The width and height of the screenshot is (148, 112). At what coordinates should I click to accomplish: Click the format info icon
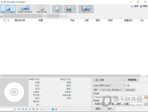(128, 85)
